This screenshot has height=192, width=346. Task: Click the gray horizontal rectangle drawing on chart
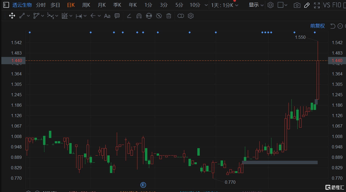280,162
